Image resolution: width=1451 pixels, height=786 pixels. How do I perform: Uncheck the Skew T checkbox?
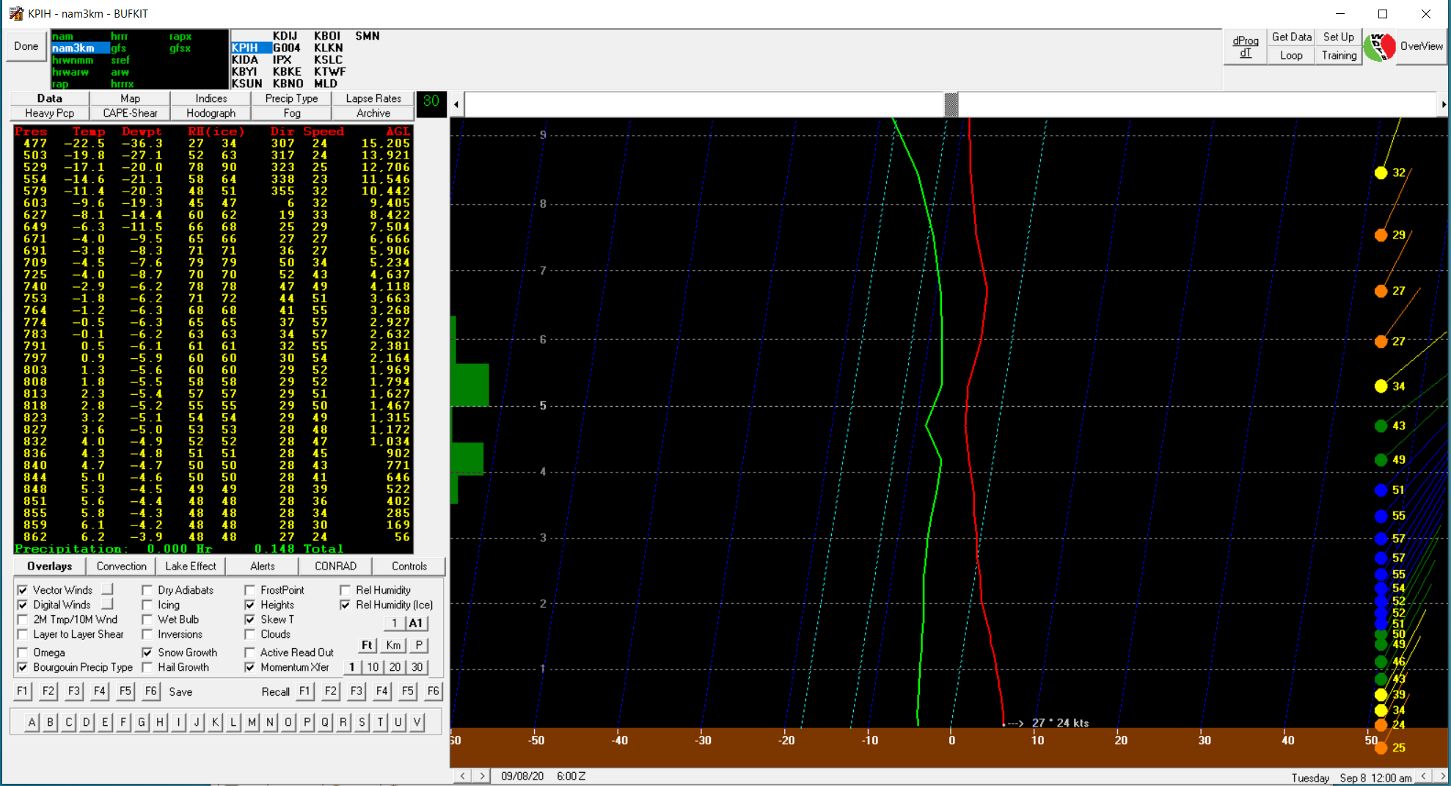coord(250,619)
